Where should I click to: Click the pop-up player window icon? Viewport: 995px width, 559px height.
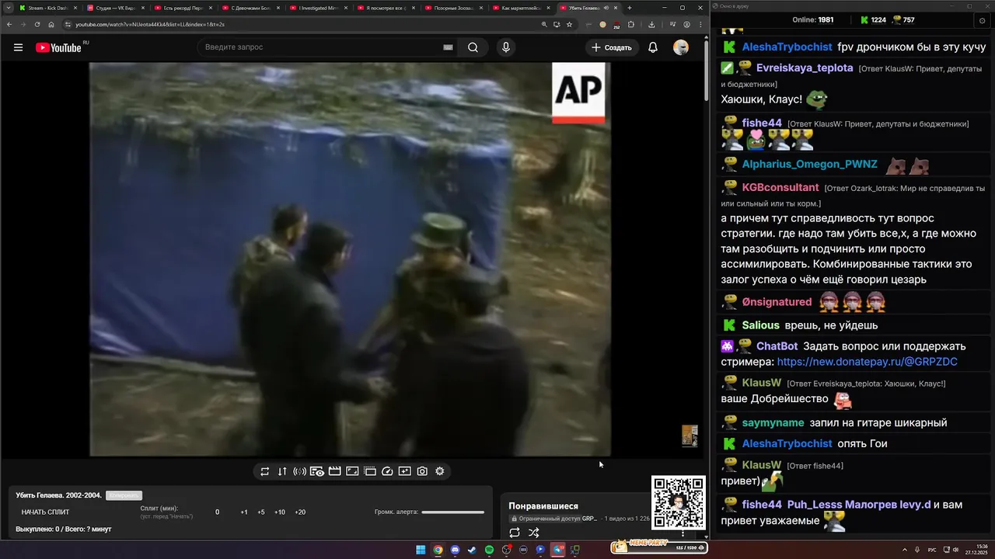click(x=370, y=471)
